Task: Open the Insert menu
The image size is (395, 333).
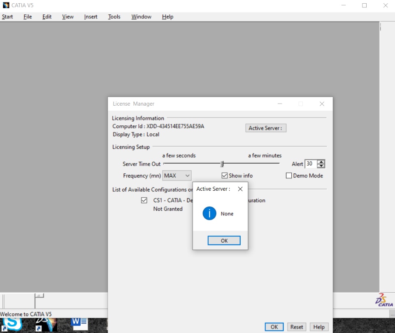Action: tap(91, 16)
